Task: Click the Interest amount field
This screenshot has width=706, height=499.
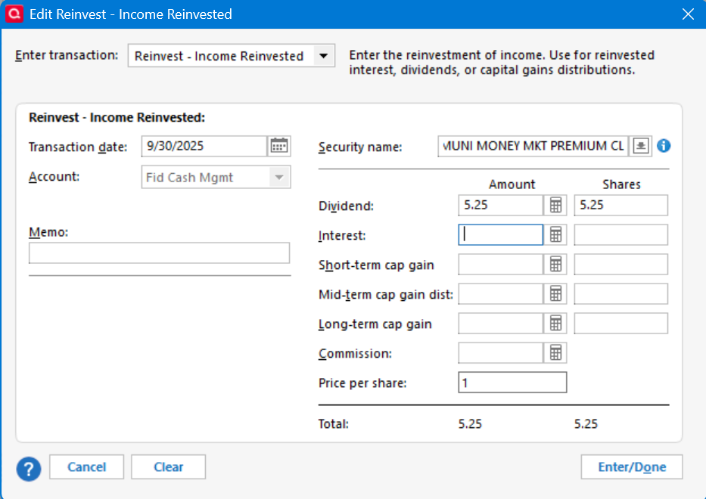Action: click(x=501, y=235)
